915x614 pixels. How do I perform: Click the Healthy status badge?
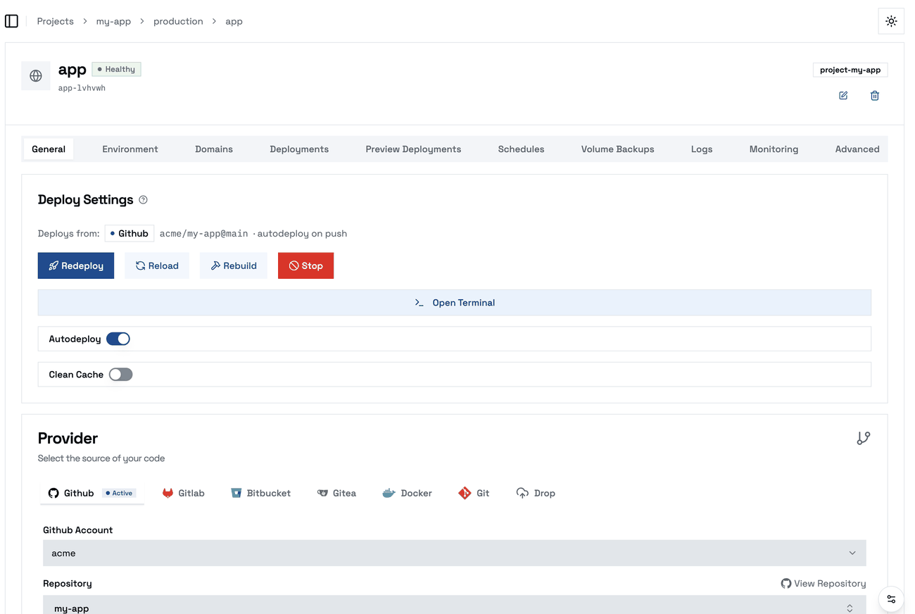tap(116, 69)
